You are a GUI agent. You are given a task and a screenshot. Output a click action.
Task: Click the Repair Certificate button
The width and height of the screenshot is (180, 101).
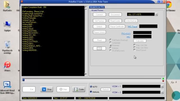117,26
